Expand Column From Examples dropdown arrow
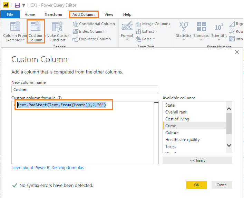Image resolution: width=244 pixels, height=198 pixels. pyautogui.click(x=24, y=40)
